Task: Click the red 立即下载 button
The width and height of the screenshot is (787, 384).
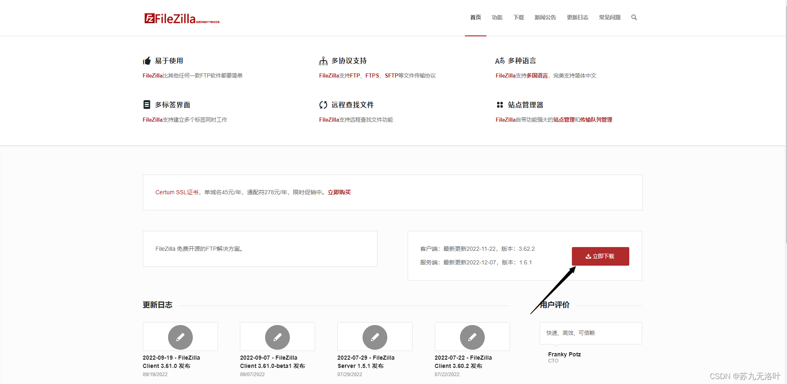Action: coord(600,256)
